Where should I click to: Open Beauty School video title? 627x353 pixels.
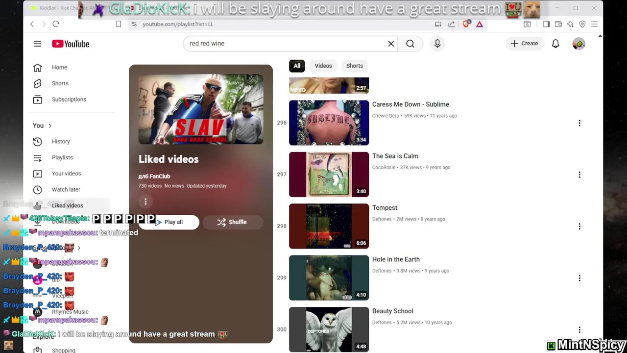coord(393,311)
